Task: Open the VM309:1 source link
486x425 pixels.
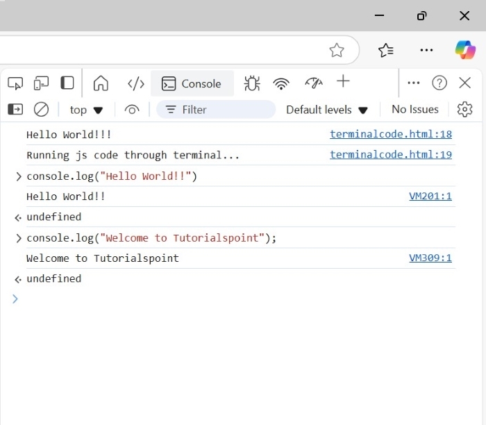Action: [x=430, y=258]
